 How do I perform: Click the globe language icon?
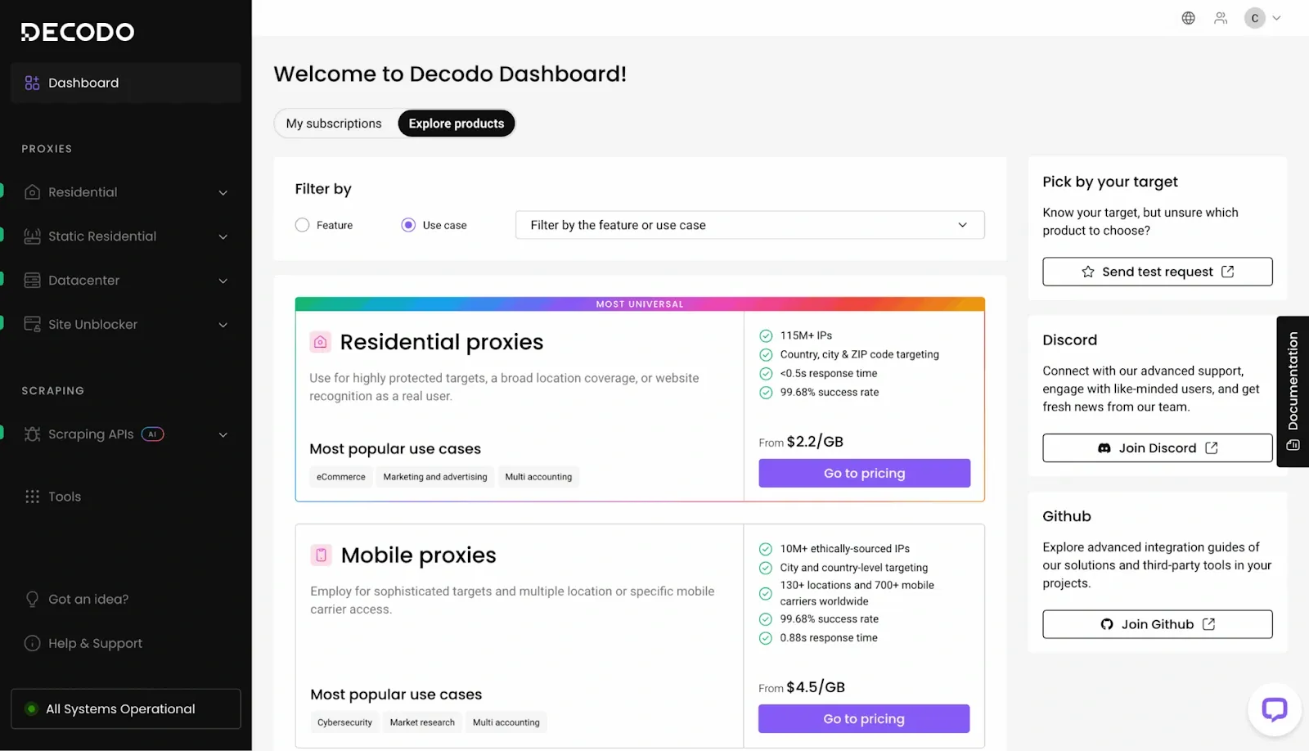point(1188,18)
